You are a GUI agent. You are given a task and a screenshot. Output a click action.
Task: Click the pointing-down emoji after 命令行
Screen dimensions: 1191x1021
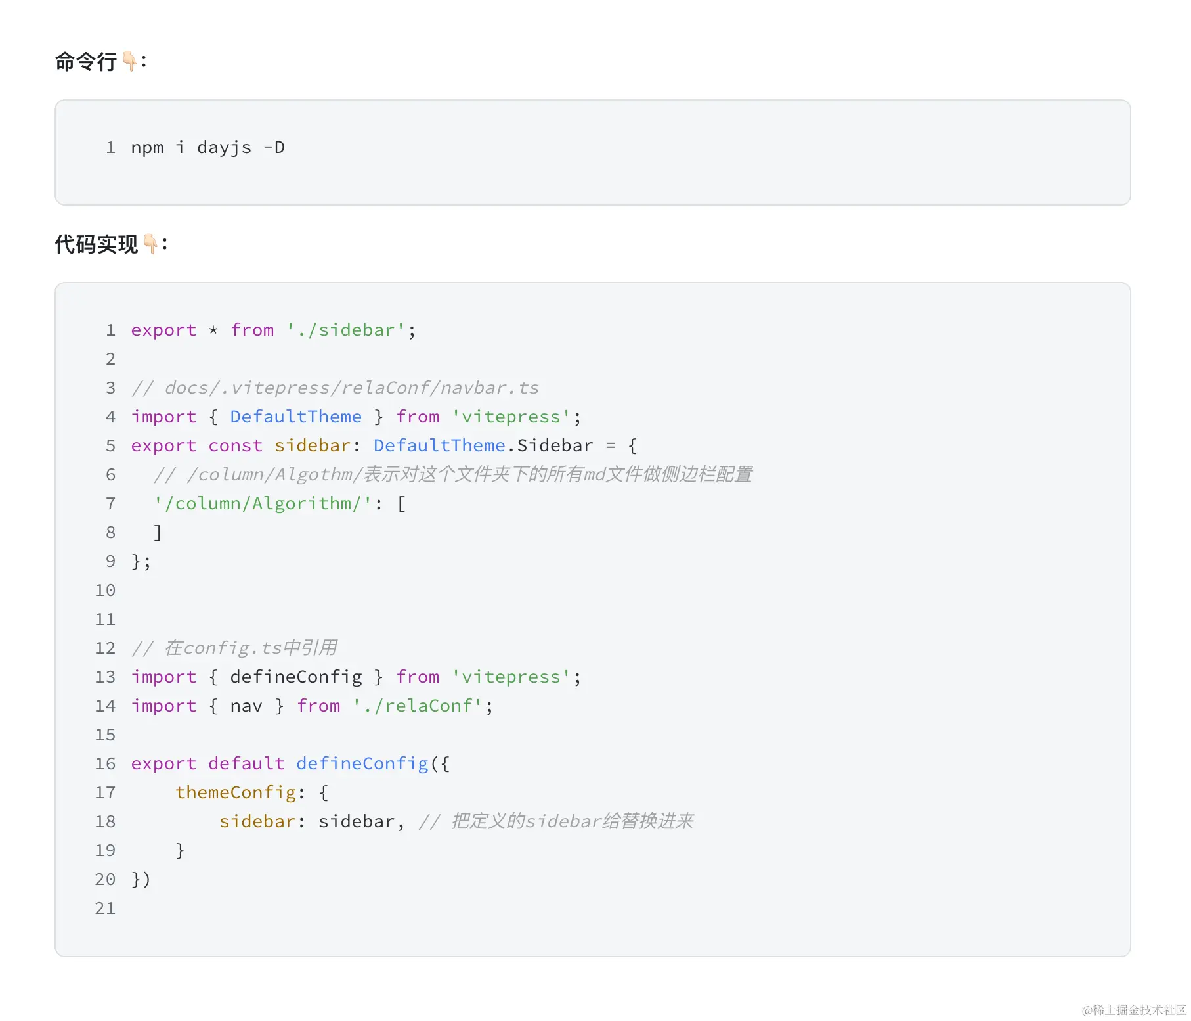130,62
